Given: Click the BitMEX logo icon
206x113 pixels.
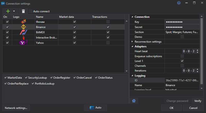Looking at the screenshot, I should 23,32.
